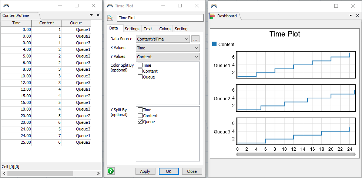Close the ContentVsTime tab with X icon

[98, 15]
